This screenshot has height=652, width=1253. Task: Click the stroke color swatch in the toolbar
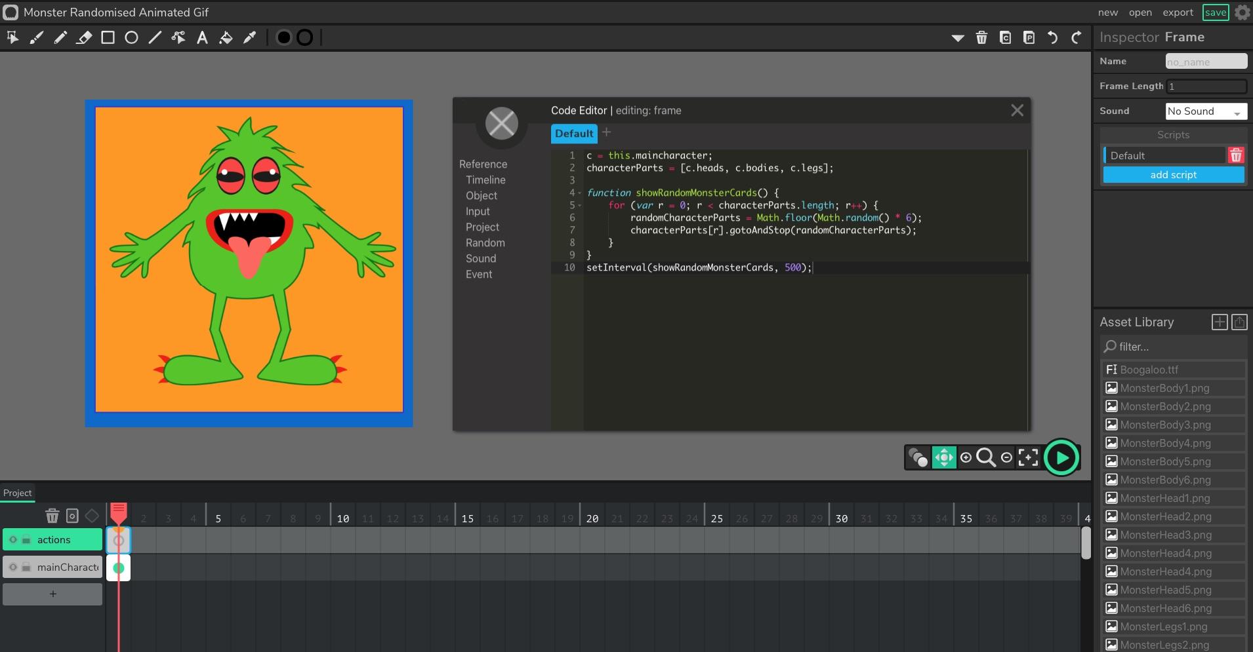click(303, 37)
